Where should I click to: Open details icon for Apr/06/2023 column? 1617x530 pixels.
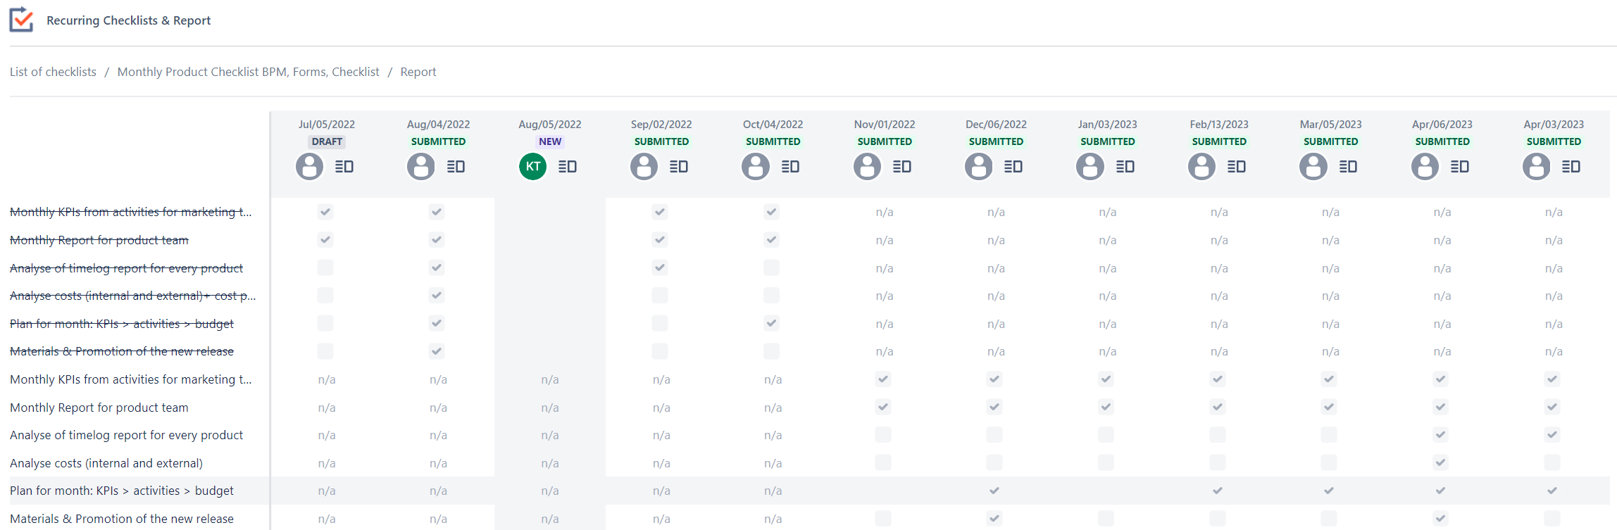(x=1460, y=167)
